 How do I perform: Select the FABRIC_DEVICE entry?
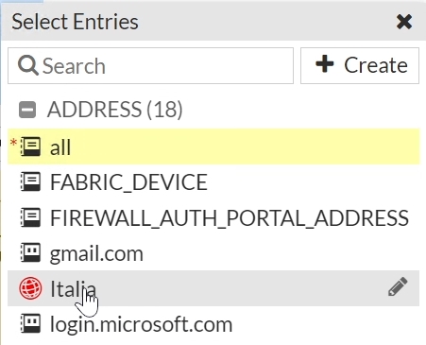coord(213,181)
